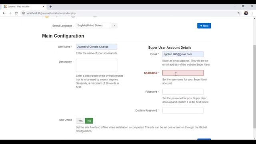Set Site Offline to Yes
This screenshot has width=256, height=144.
point(80,121)
